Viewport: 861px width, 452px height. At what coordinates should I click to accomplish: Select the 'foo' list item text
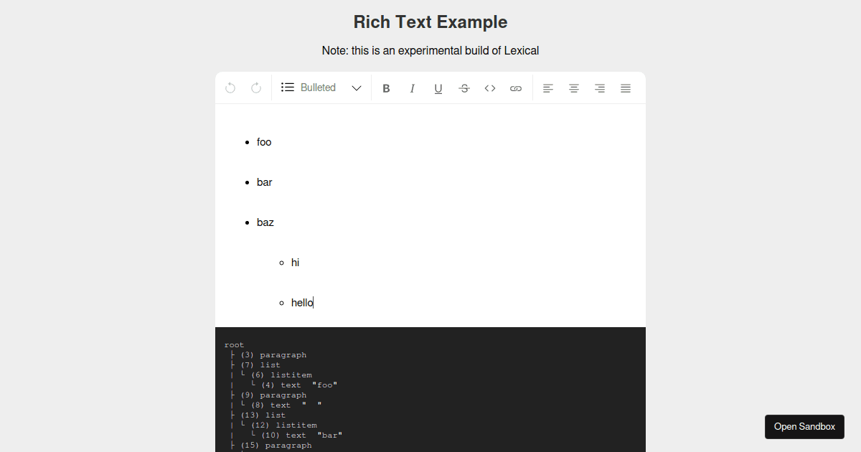[x=264, y=141]
